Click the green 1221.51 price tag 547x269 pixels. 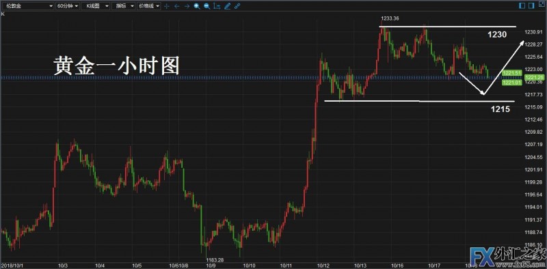click(x=511, y=73)
